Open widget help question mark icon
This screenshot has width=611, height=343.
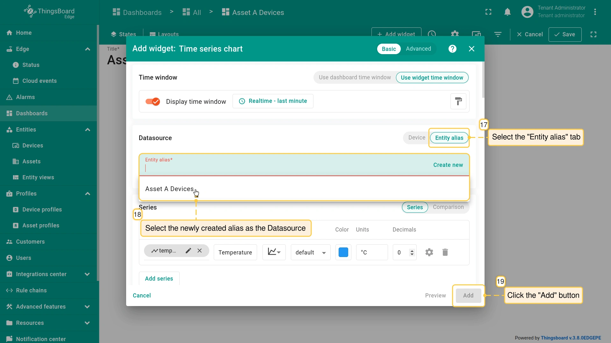(x=452, y=49)
